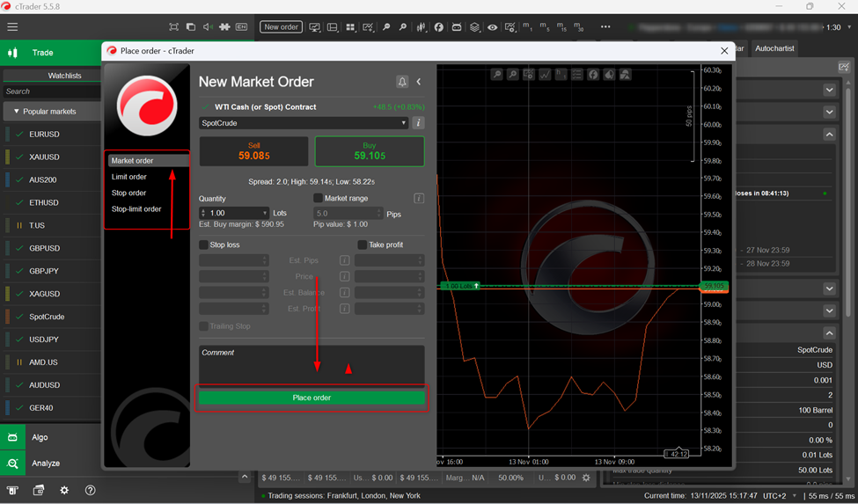Tick the Market range checkbox
Viewport: 858px width, 504px height.
tap(319, 198)
